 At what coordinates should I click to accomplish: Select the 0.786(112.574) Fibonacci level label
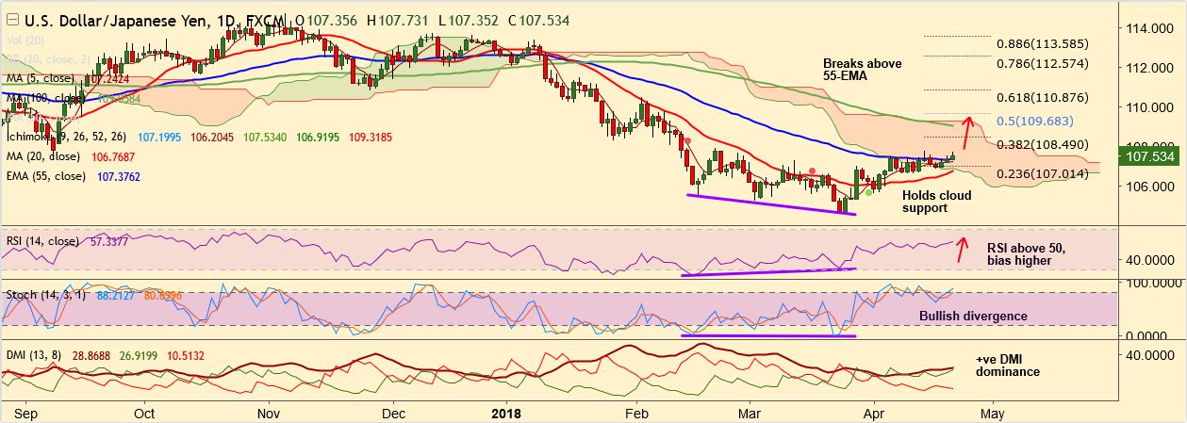coord(1043,64)
